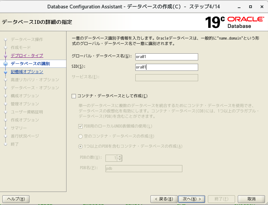Image resolution: width=268 pixels, height=205 pixels.
Task: Select 1つ以上のPDBを含むコンテナ radio option
Action: [80, 147]
